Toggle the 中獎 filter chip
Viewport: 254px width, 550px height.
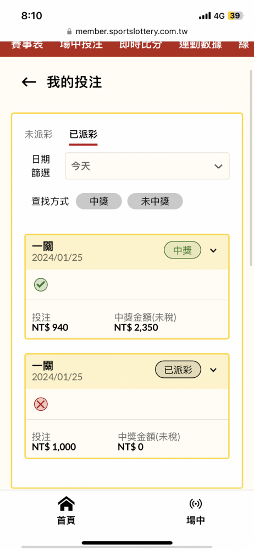click(x=99, y=201)
